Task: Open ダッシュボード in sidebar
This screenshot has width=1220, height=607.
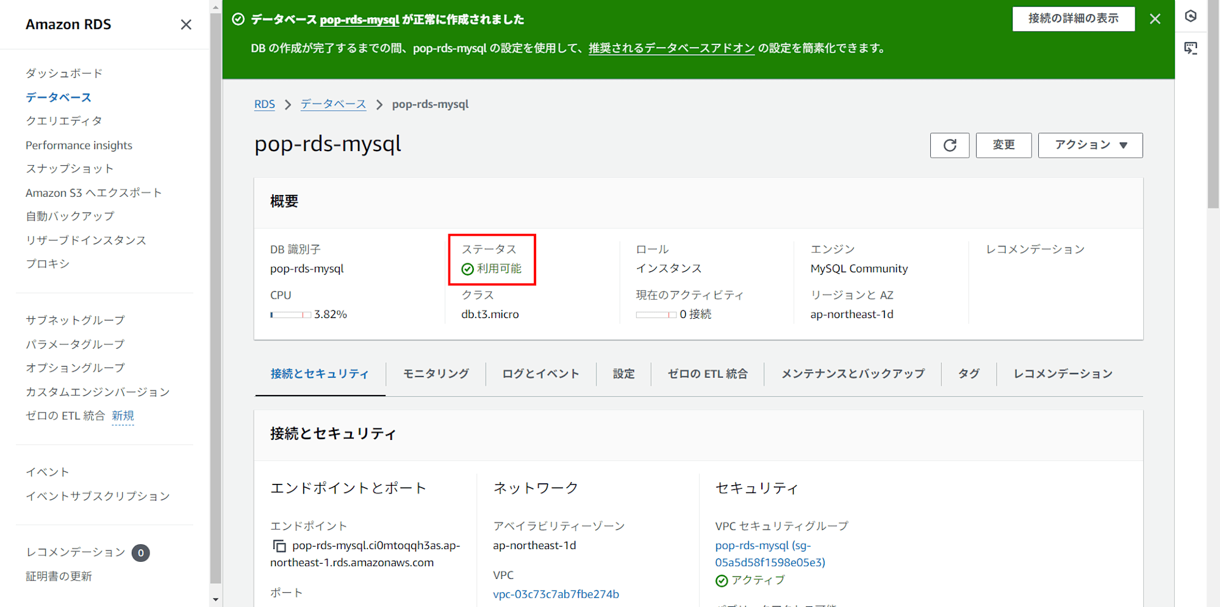Action: click(x=64, y=73)
